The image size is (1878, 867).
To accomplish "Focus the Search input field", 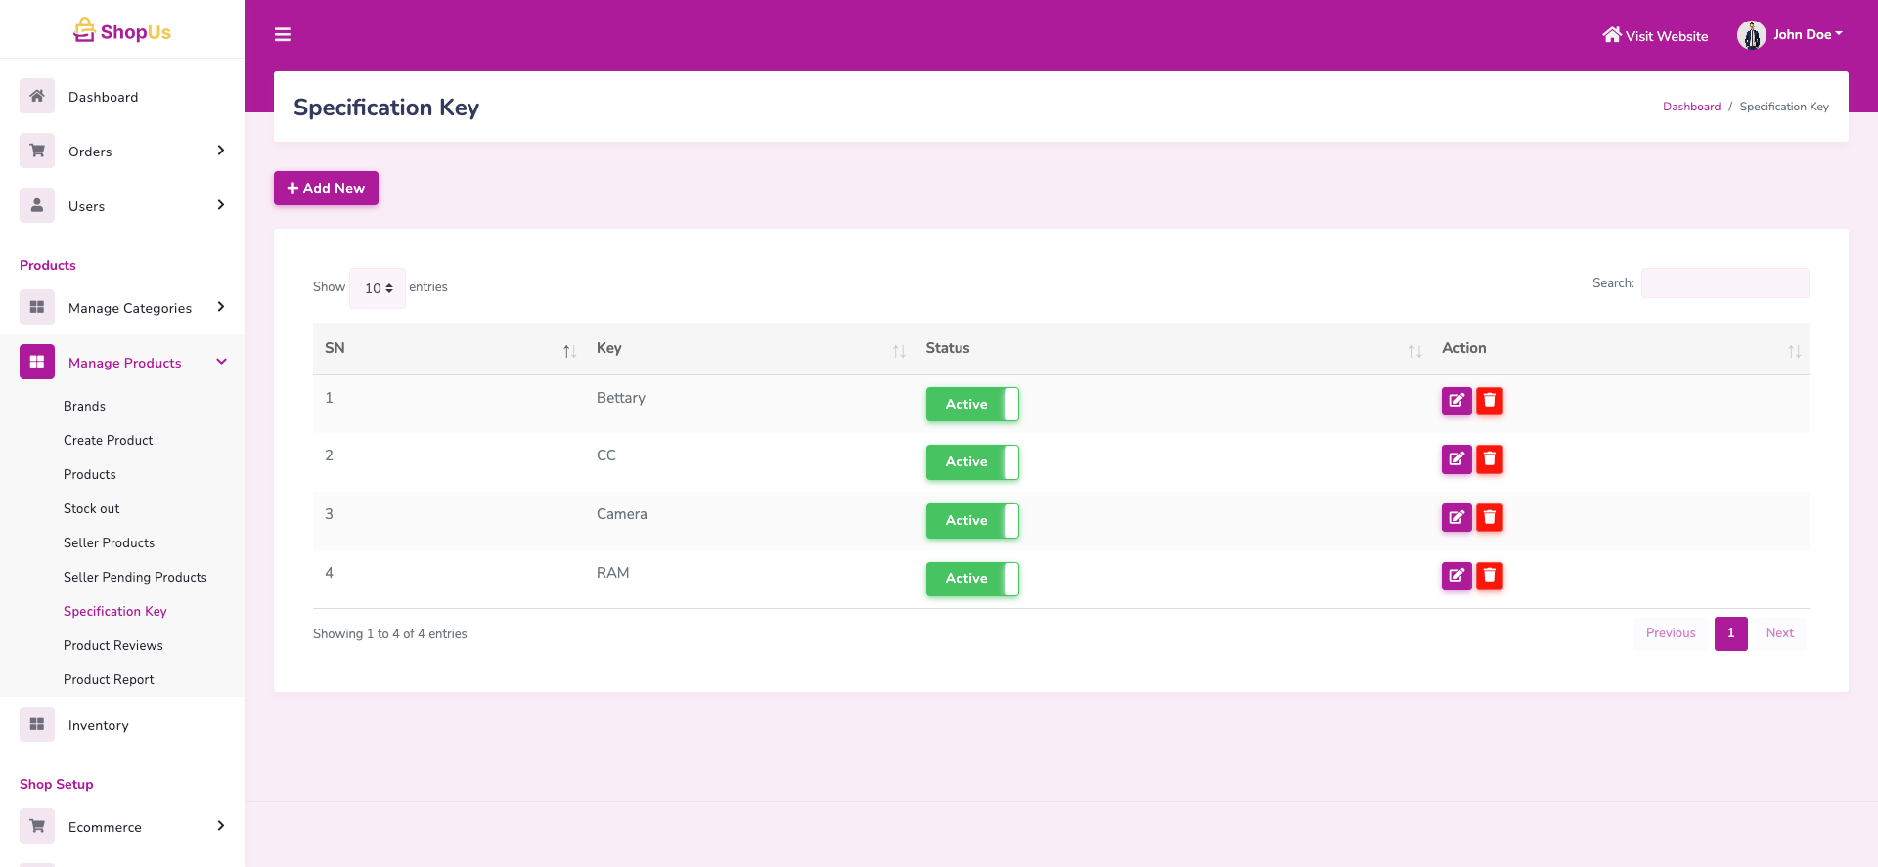I will pos(1724,283).
